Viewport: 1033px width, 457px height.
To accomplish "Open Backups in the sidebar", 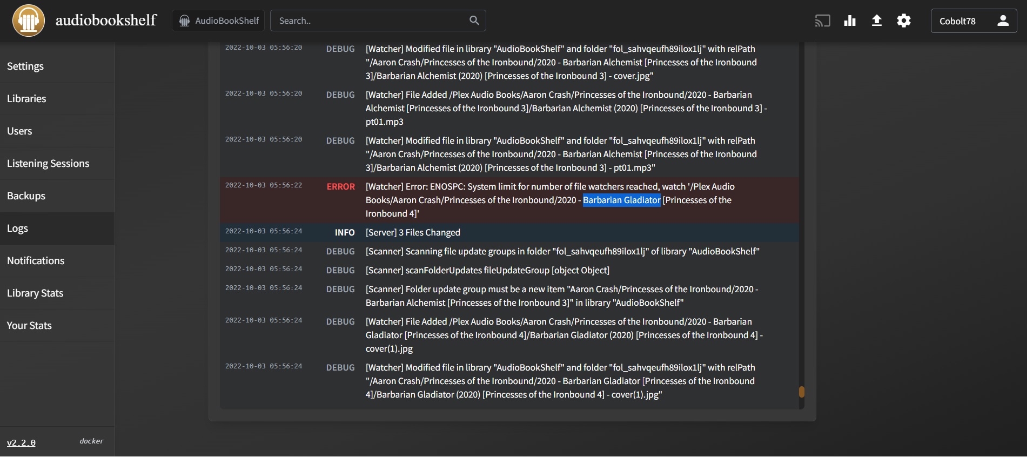I will 57,196.
